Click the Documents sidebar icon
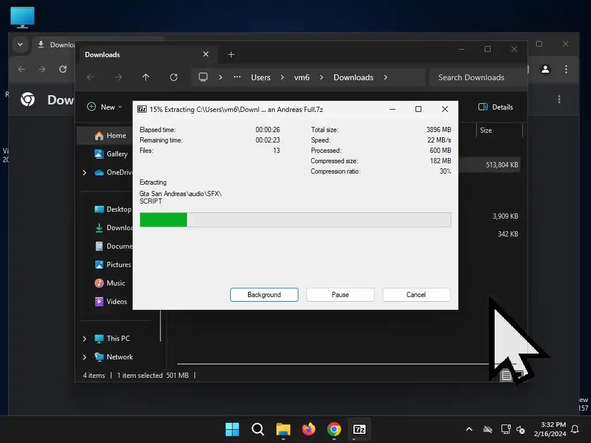Screen dimensions: 591x443 point(99,246)
